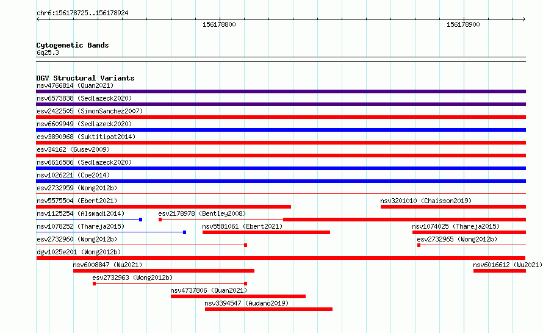Click nsv6609949 (Sedlazeck2020) label
The width and height of the screenshot is (543, 333).
point(84,124)
